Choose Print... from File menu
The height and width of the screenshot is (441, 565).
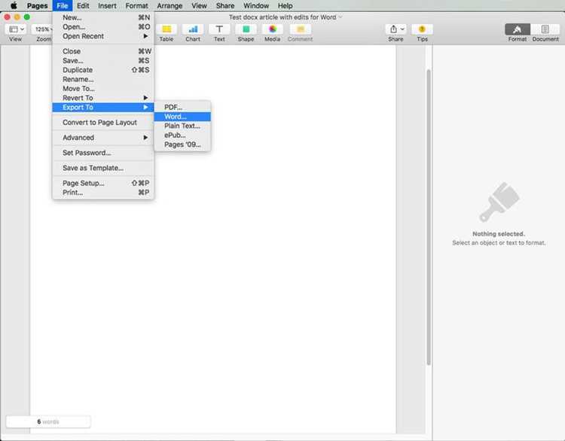point(103,192)
